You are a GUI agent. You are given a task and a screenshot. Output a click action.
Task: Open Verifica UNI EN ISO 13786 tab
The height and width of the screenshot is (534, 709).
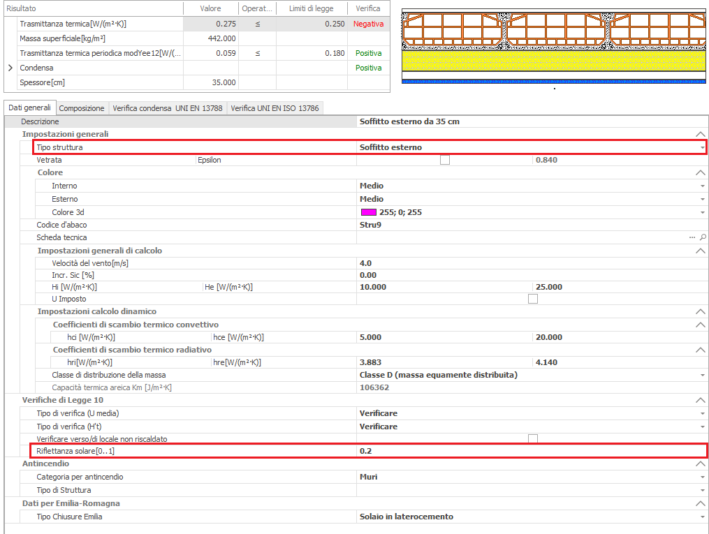click(x=275, y=108)
